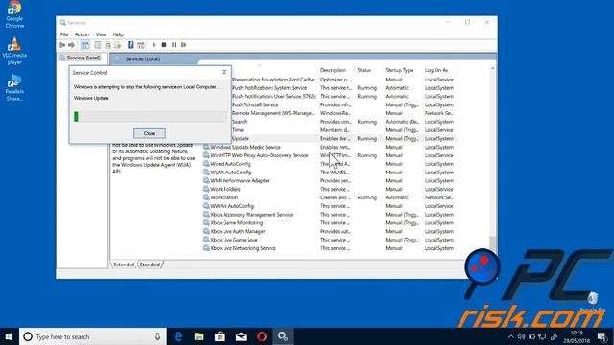Viewport: 614px width, 345px height.
Task: Select the Workstation service row
Action: (329, 197)
